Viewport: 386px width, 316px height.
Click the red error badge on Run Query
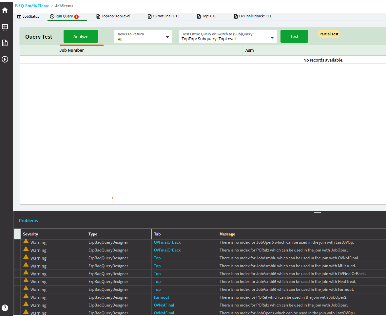tap(76, 16)
